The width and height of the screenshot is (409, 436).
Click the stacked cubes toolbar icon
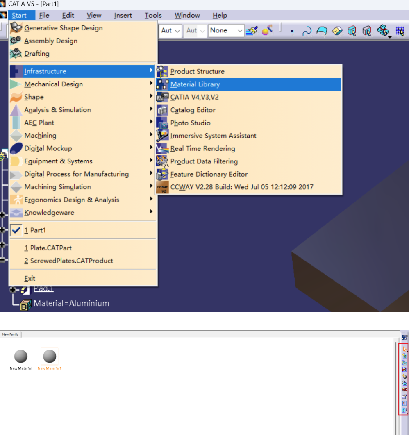(x=383, y=31)
